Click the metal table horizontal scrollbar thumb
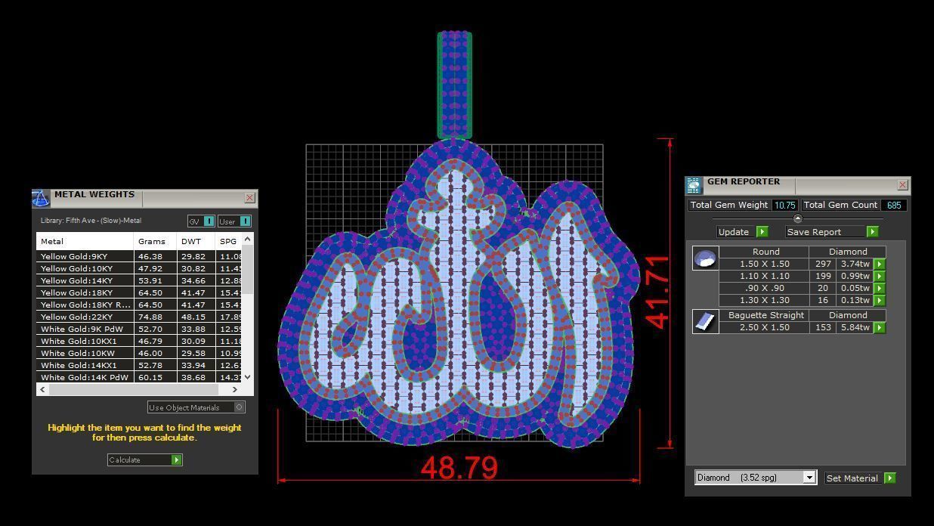Screen dimensions: 934x526 coord(134,389)
